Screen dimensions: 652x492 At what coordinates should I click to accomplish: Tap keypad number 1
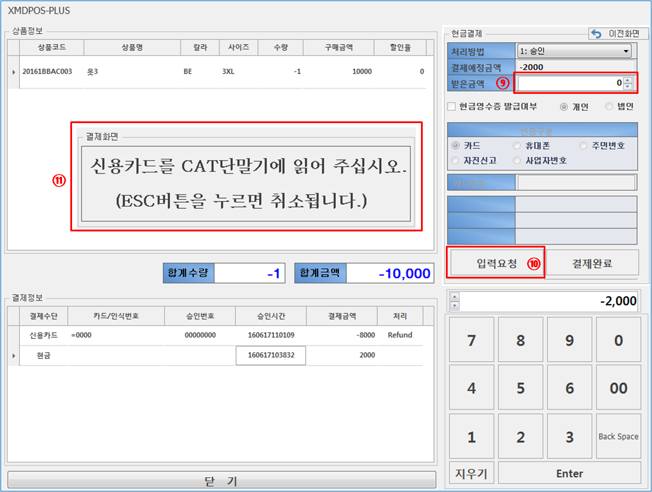(472, 436)
